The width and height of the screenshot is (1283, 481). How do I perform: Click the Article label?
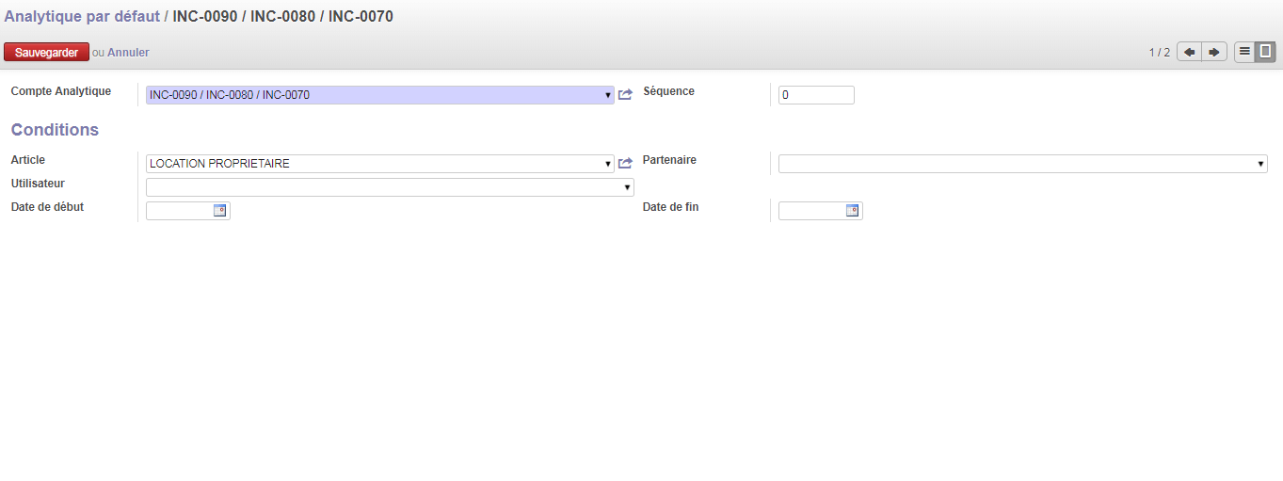point(28,160)
